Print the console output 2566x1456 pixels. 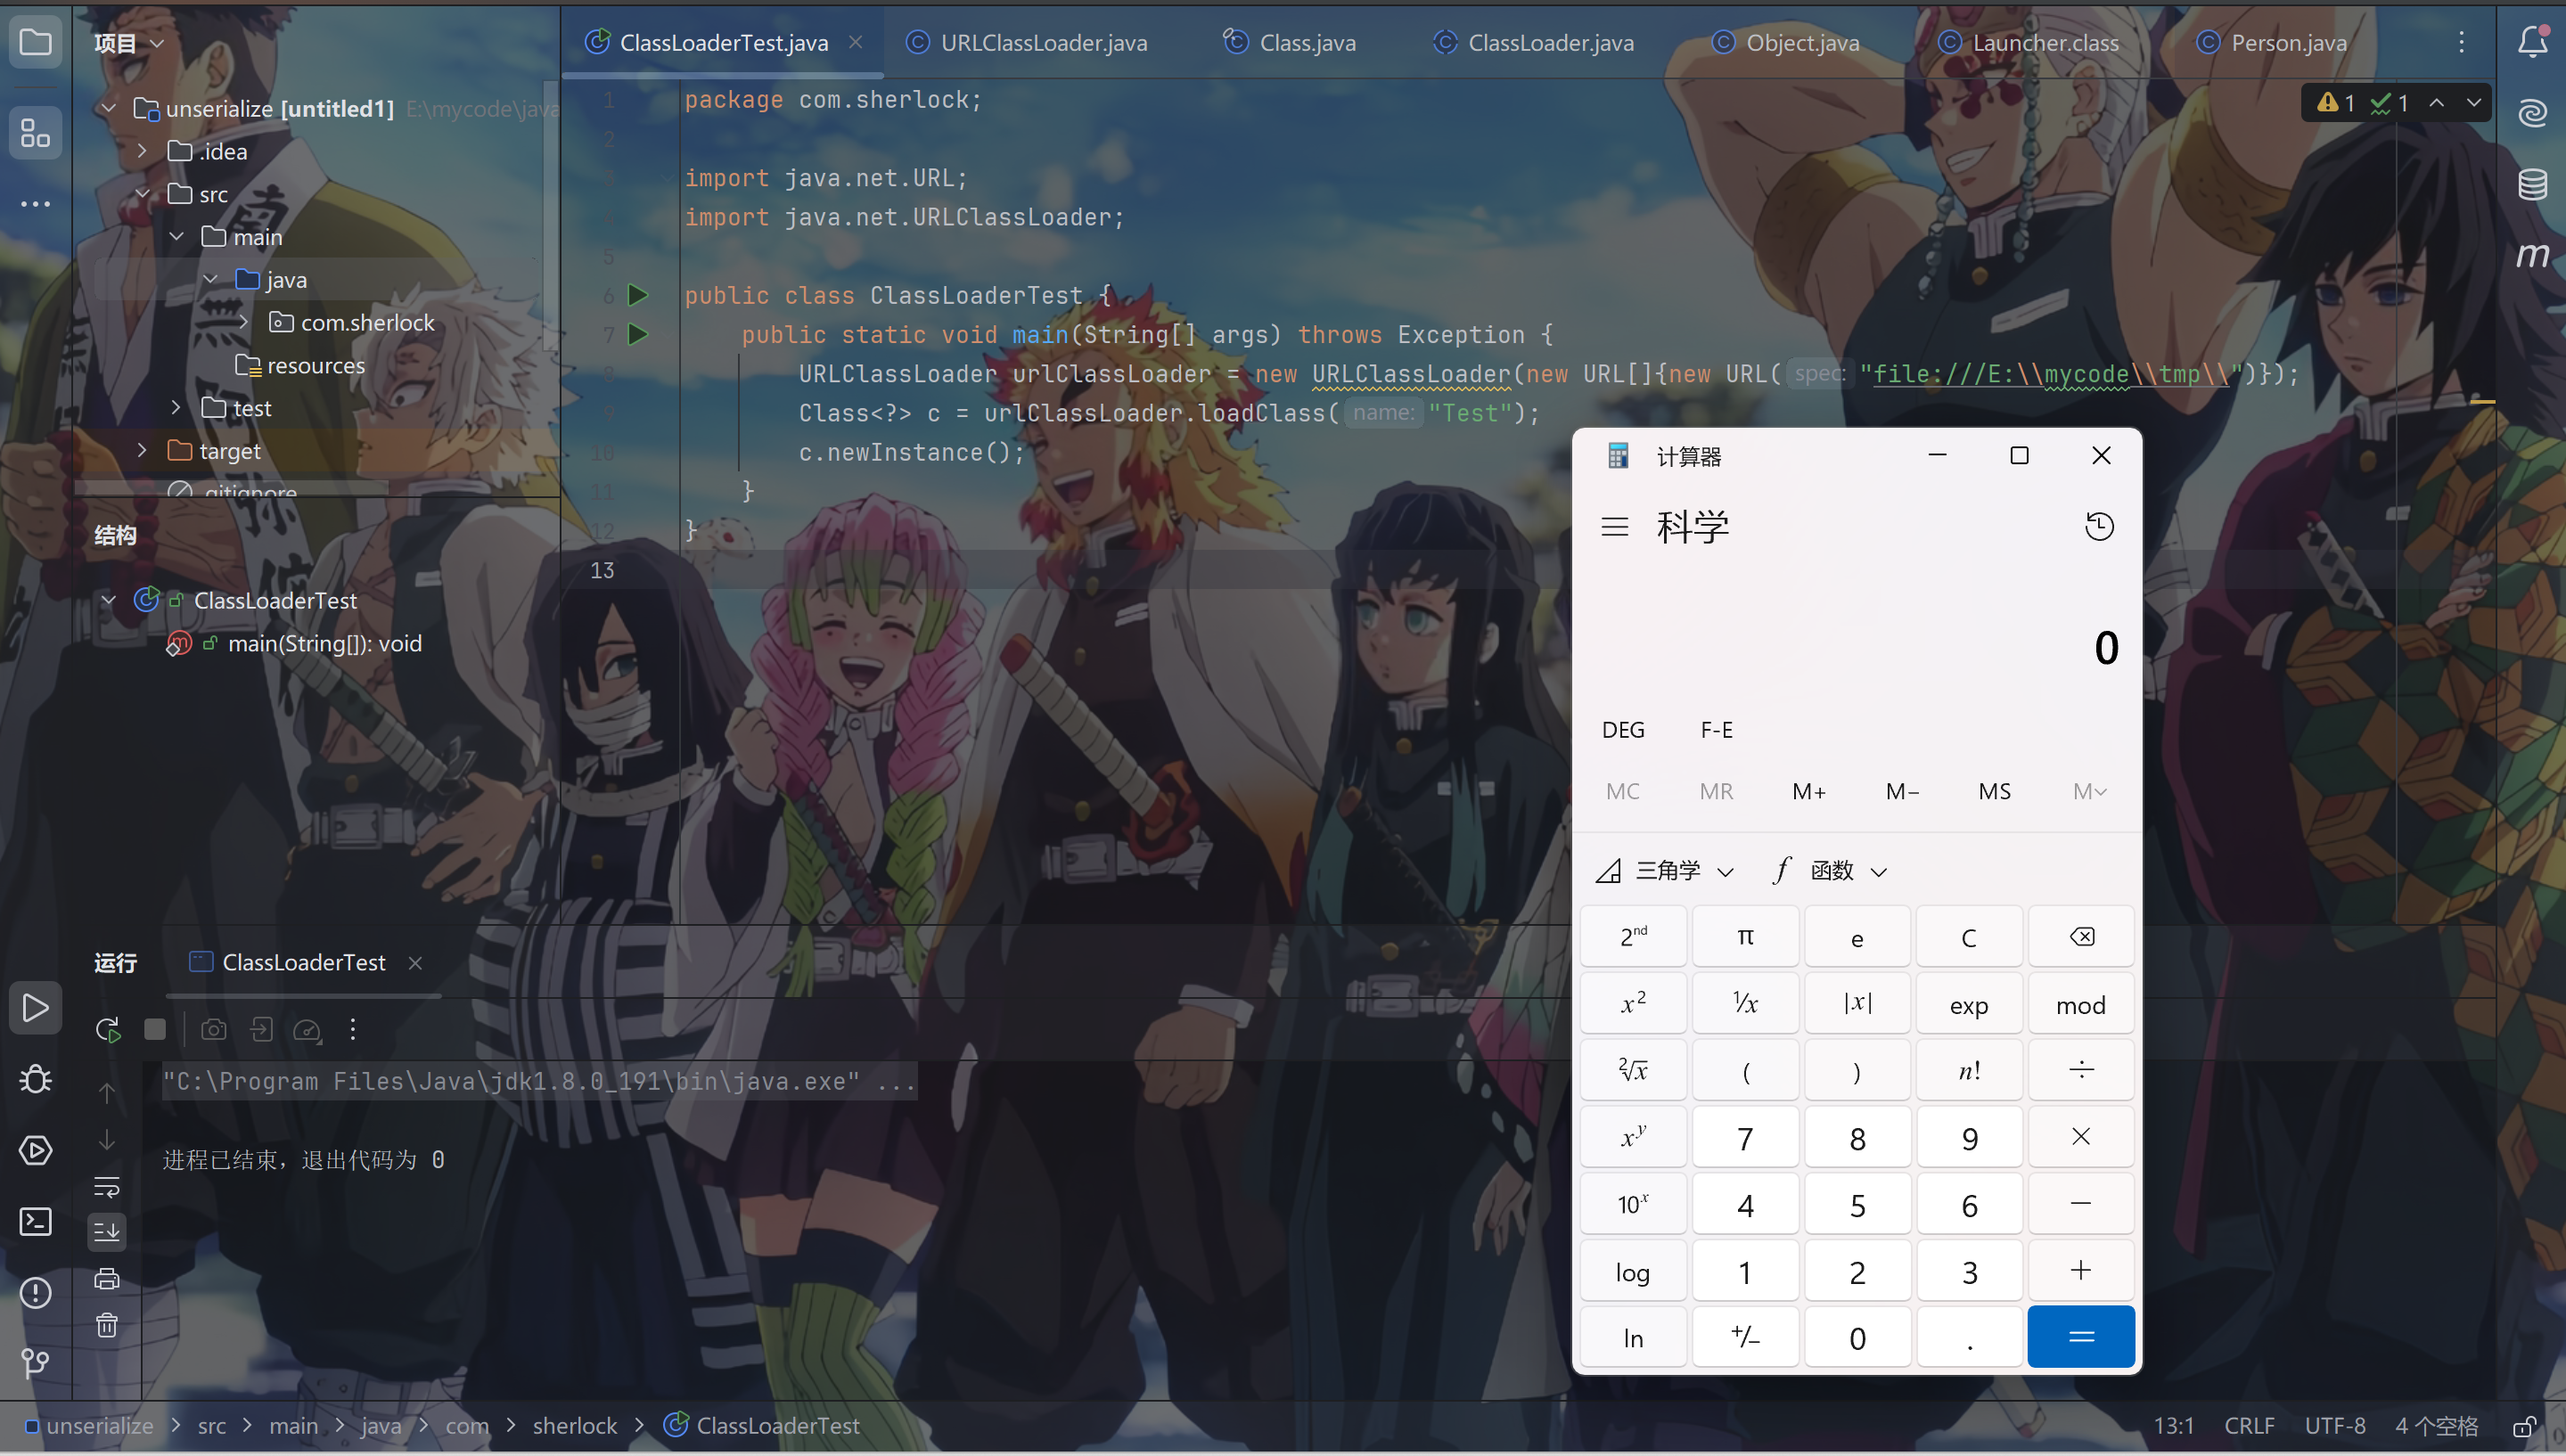click(107, 1278)
